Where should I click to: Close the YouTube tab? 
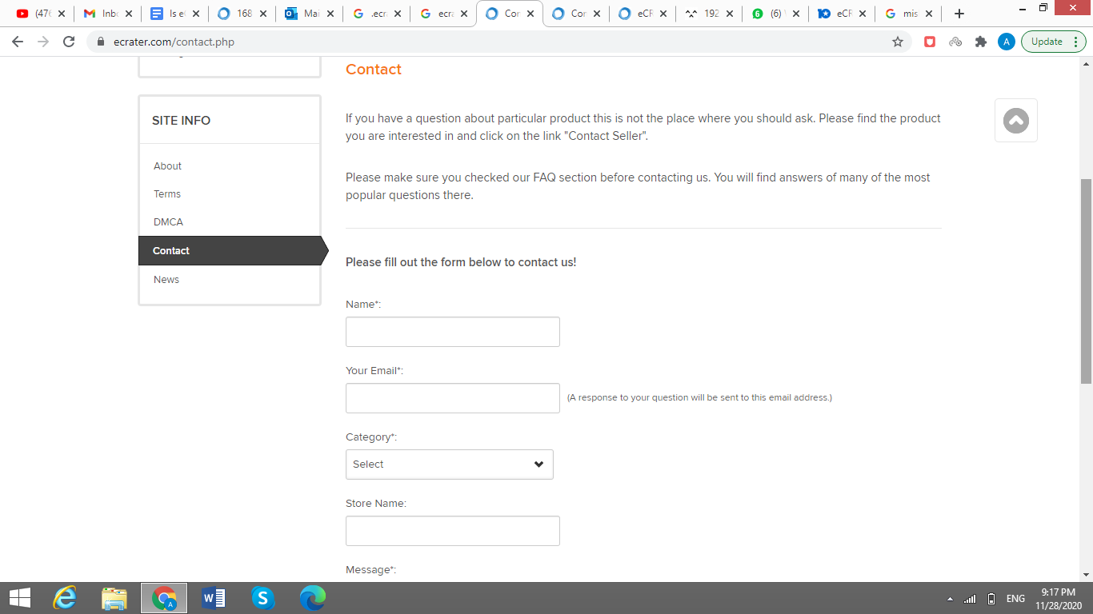[62, 14]
